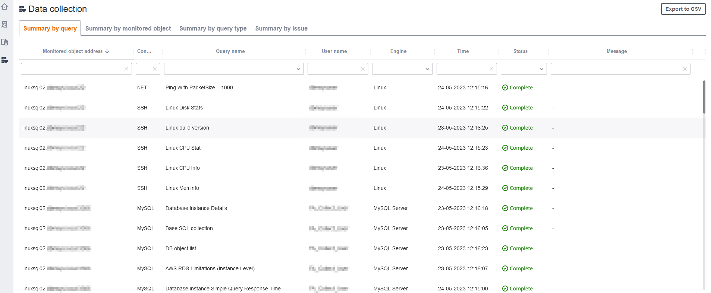Clear the User name filter
Viewport: 711px width, 293px height.
pyautogui.click(x=363, y=69)
